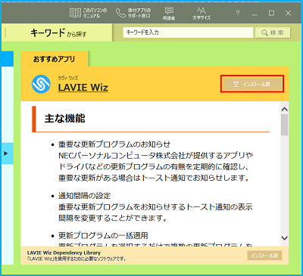This screenshot has width=303, height=276.
Task: Click the LAVIE Wiz app logo icon
Action: 41,84
